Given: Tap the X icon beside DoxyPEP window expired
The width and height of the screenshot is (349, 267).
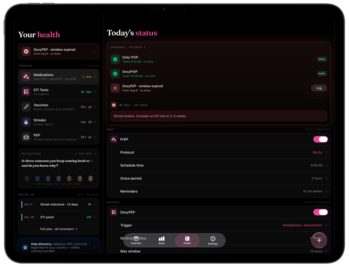Looking at the screenshot, I should point(115,88).
